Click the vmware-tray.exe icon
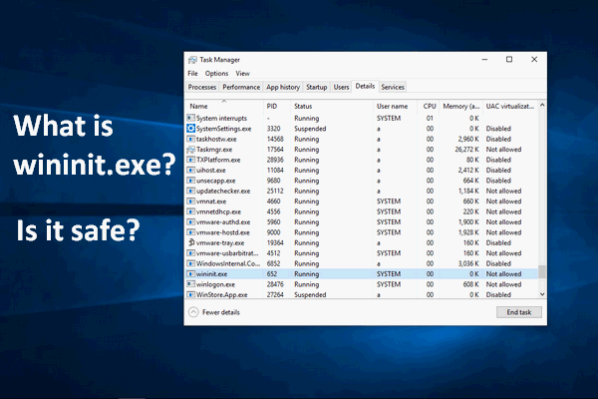The height and width of the screenshot is (399, 598). pyautogui.click(x=190, y=242)
